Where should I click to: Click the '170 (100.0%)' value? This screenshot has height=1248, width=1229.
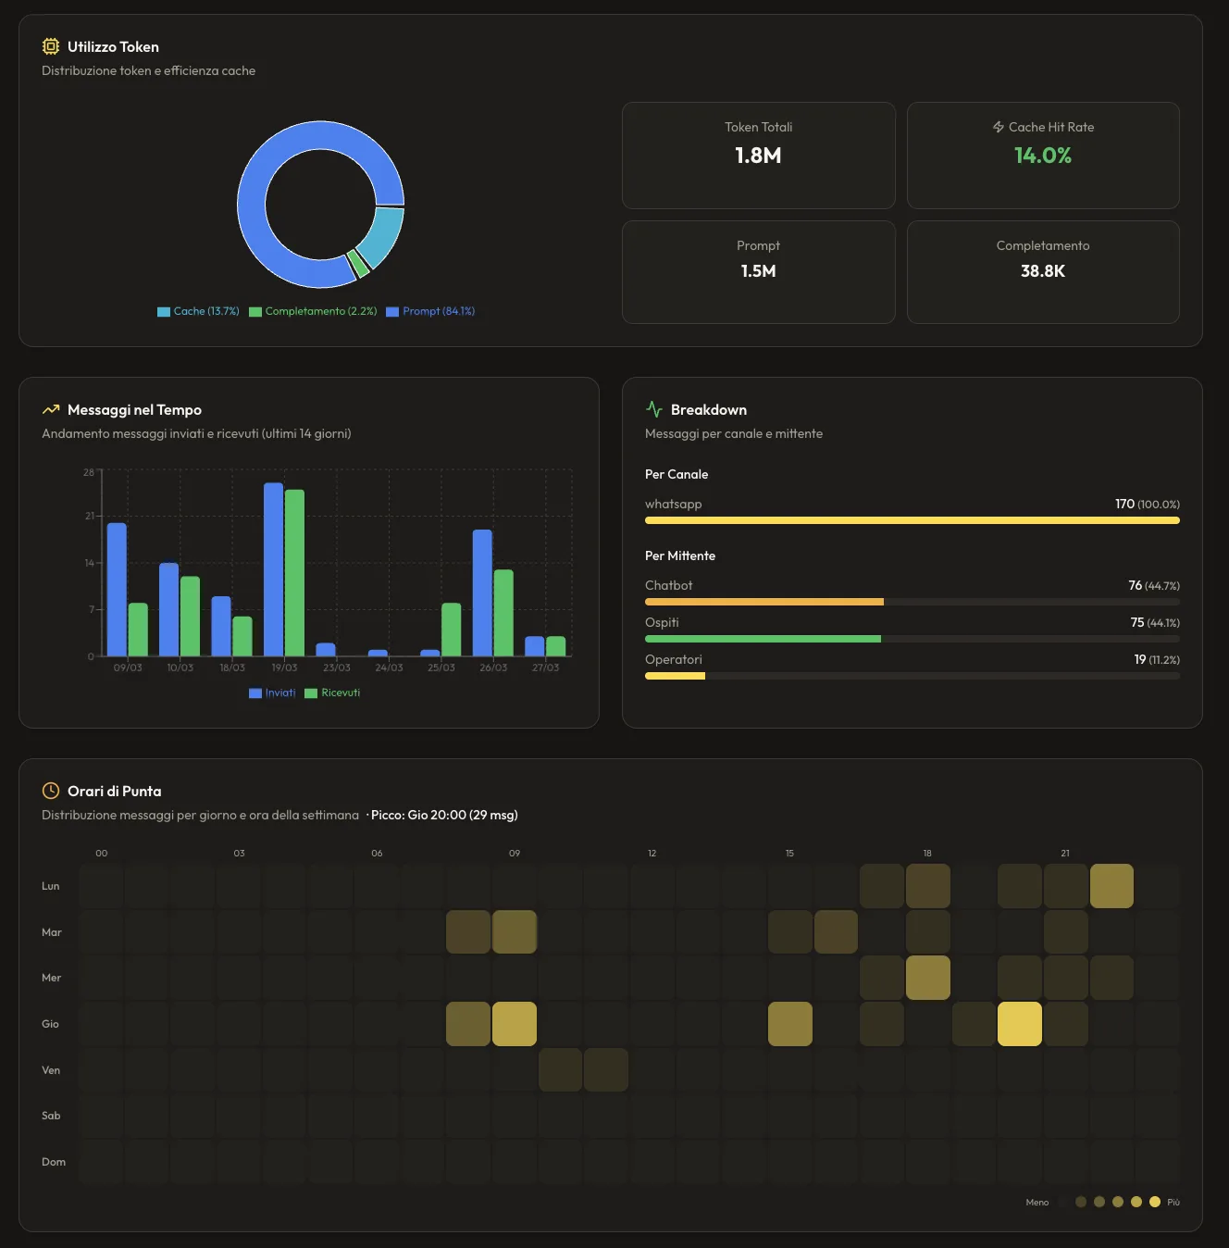click(1148, 504)
